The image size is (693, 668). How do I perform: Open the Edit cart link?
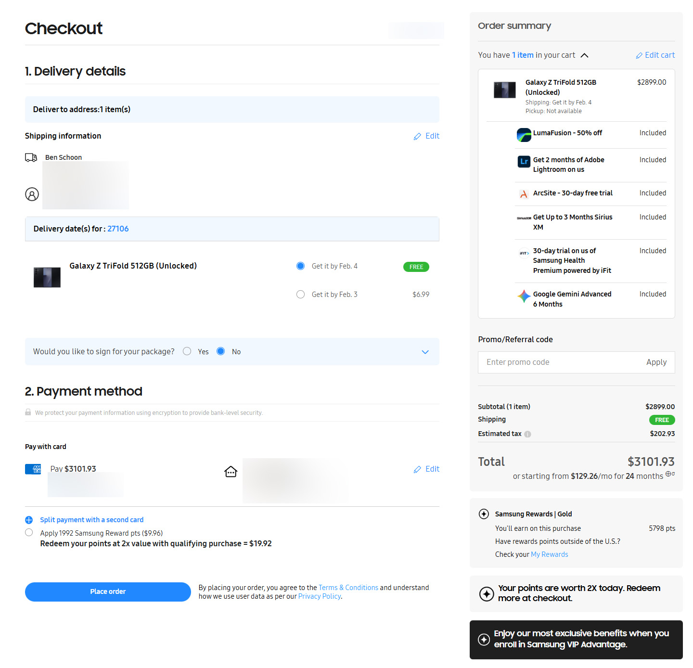tap(655, 55)
